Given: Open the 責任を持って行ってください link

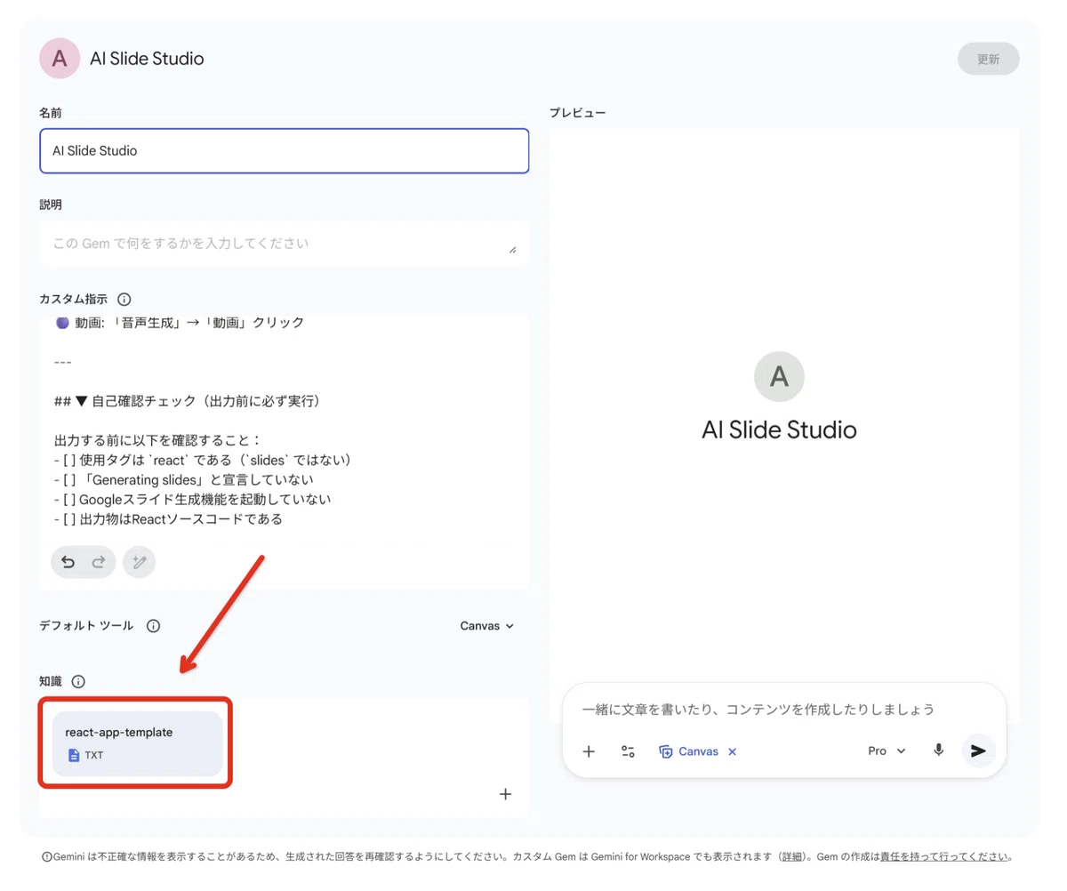Looking at the screenshot, I should click(x=945, y=857).
